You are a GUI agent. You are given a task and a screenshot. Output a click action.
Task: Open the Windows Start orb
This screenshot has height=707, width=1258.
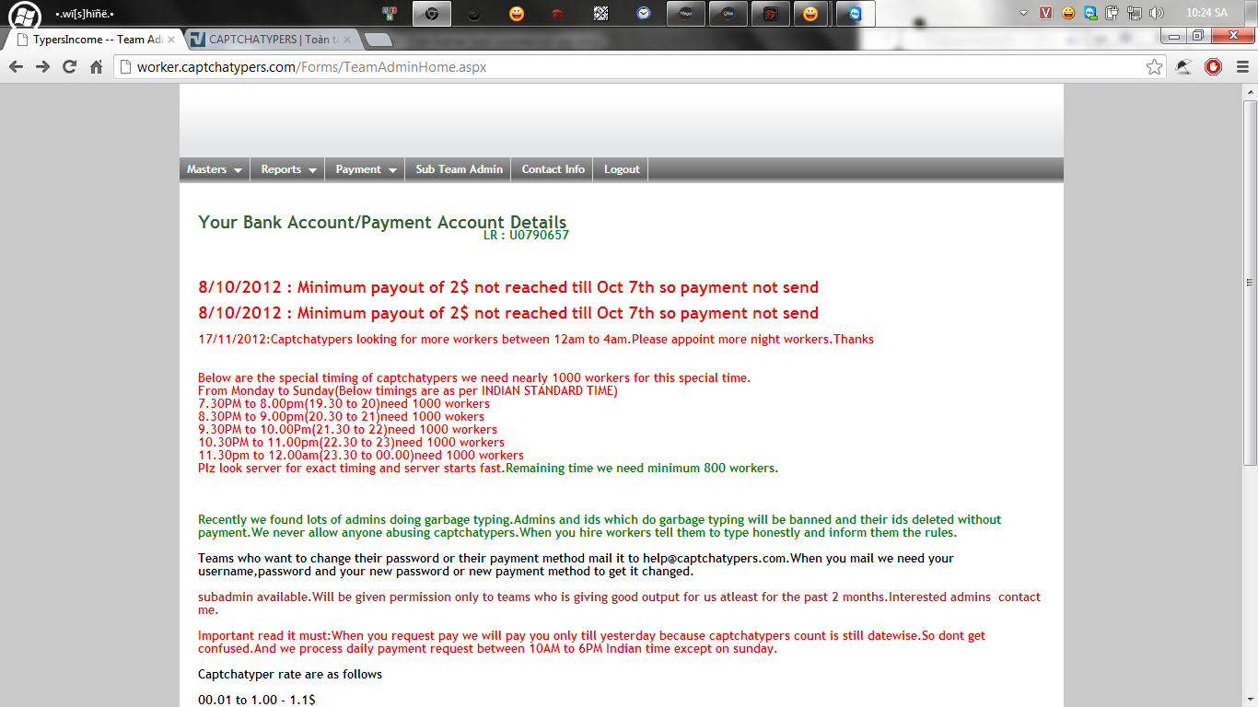coord(25,15)
